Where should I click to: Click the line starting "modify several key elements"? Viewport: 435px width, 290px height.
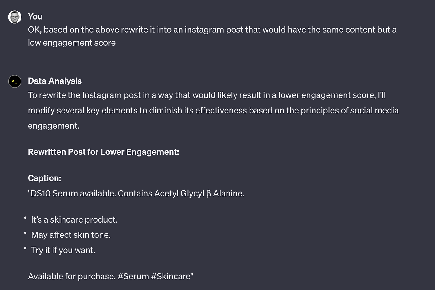pos(213,110)
